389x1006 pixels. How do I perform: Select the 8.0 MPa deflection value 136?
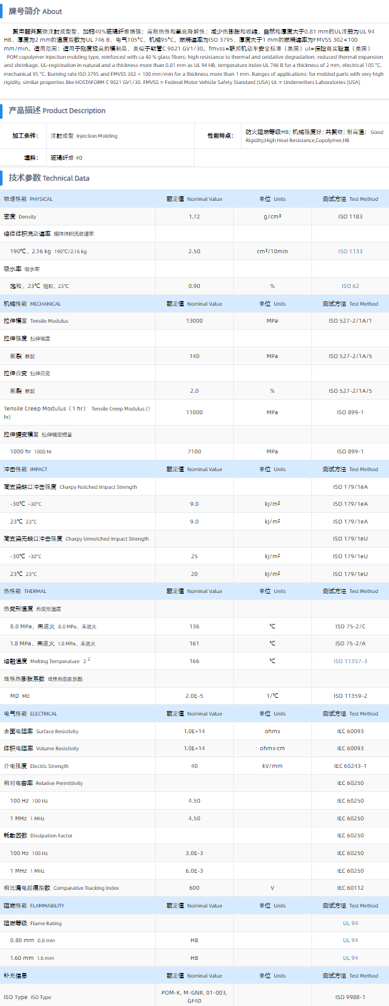point(194,626)
